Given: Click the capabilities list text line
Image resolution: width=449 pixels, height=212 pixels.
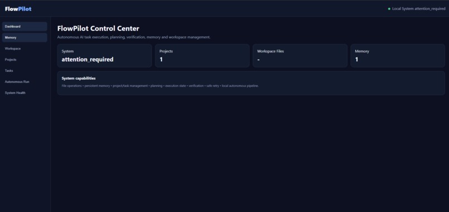Looking at the screenshot, I should point(160,86).
